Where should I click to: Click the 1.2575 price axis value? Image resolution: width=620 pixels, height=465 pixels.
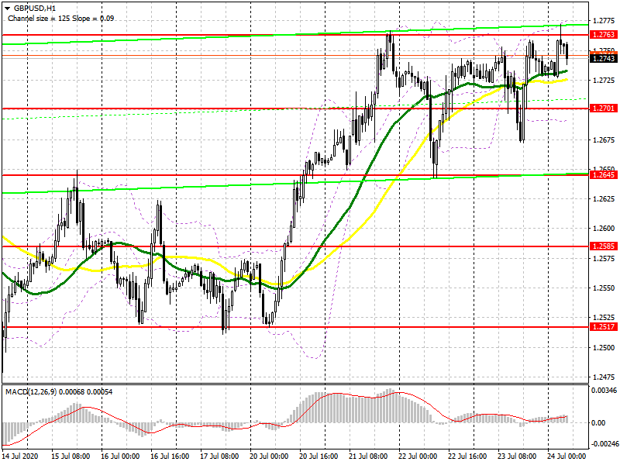tap(604, 258)
